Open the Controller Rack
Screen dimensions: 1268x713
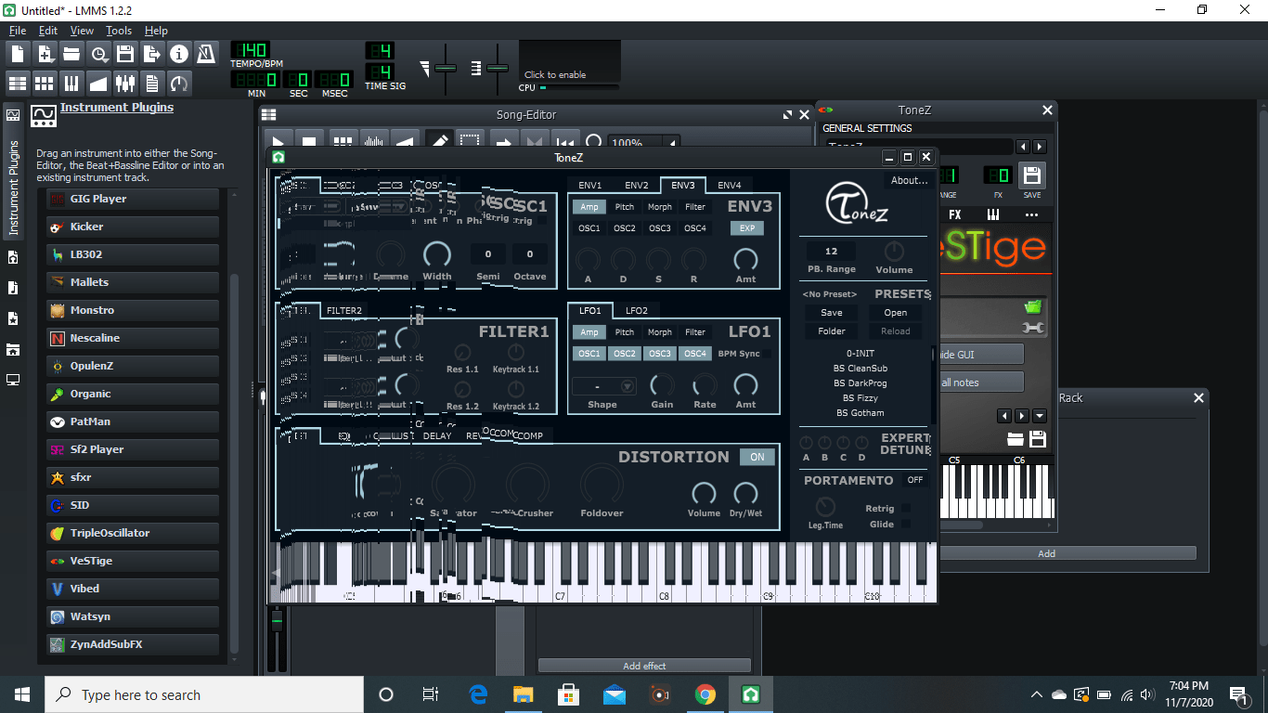tap(176, 83)
